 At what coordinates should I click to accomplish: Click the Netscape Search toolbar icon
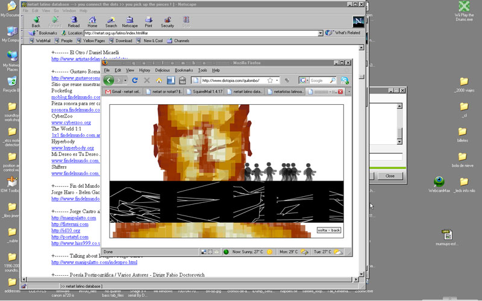click(111, 22)
